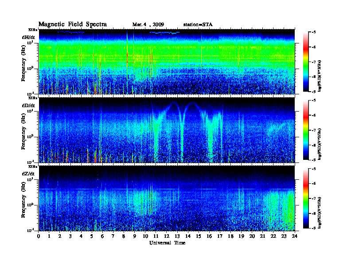Click the "13" hour tick label
Image resolution: width=351 pixels, height=271 pixels.
pos(177,236)
